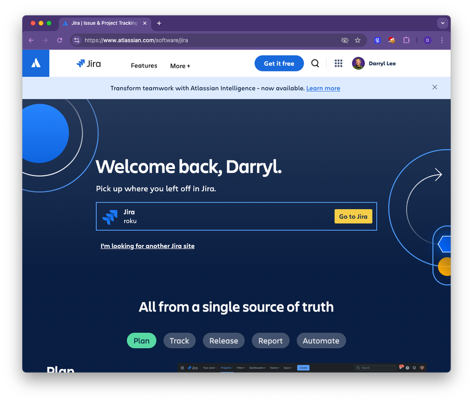
Task: Click Darryl Lee's profile avatar
Action: pos(358,63)
